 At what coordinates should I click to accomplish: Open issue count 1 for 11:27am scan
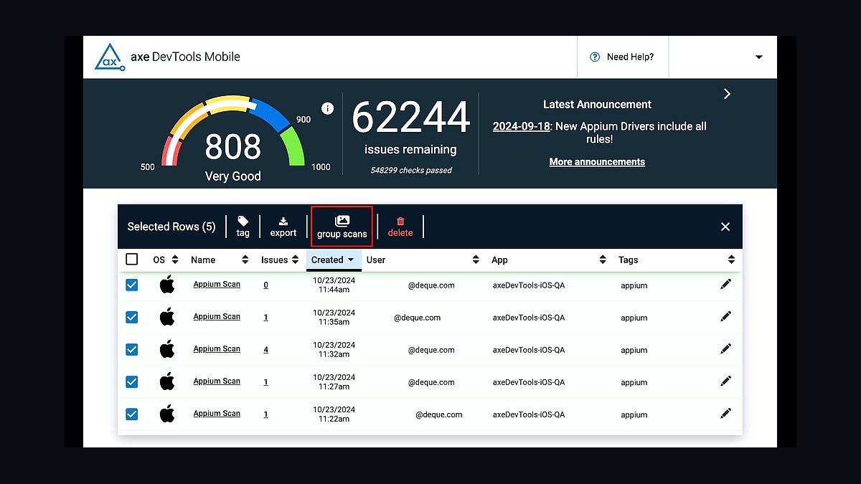[265, 382]
